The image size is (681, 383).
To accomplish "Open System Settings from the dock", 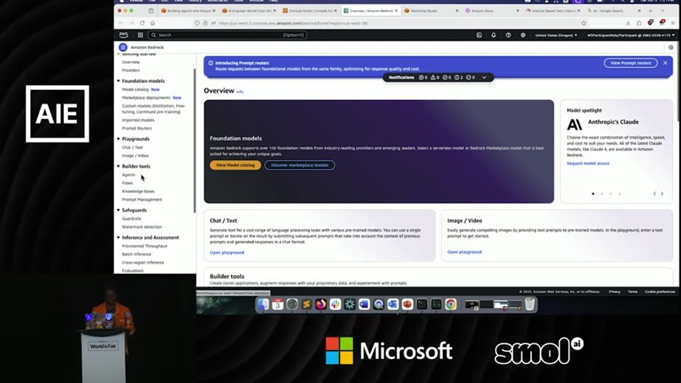I will [x=292, y=304].
